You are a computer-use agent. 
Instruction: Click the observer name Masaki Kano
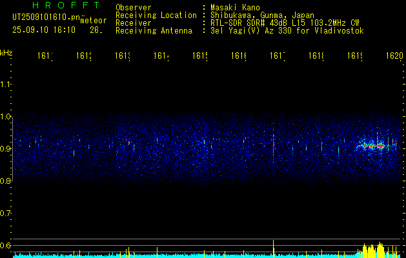click(235, 8)
